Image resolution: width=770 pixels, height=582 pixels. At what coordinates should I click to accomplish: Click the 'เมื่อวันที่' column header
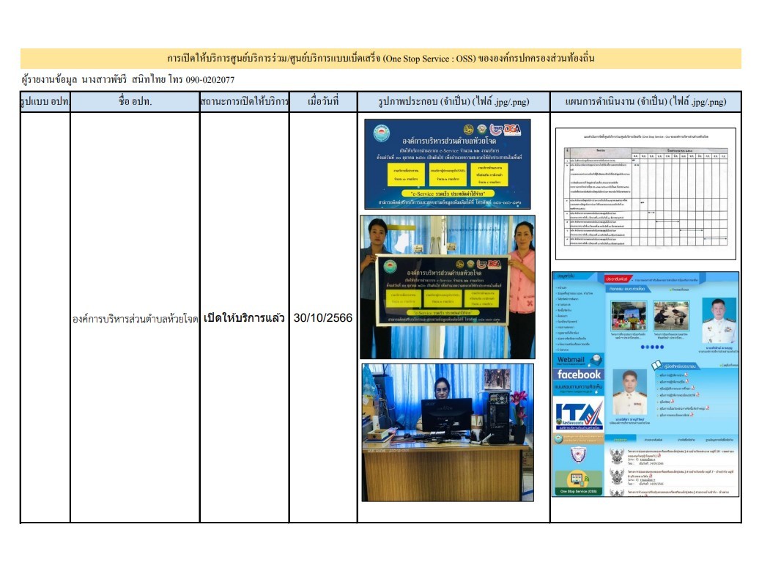click(323, 102)
